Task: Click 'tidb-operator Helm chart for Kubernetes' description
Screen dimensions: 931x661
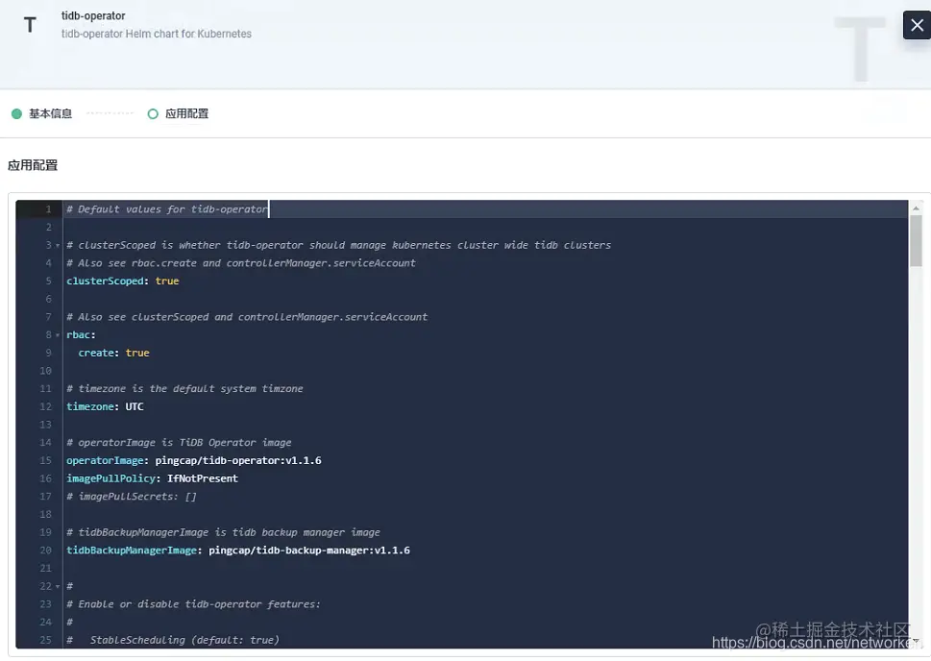Action: (x=157, y=34)
